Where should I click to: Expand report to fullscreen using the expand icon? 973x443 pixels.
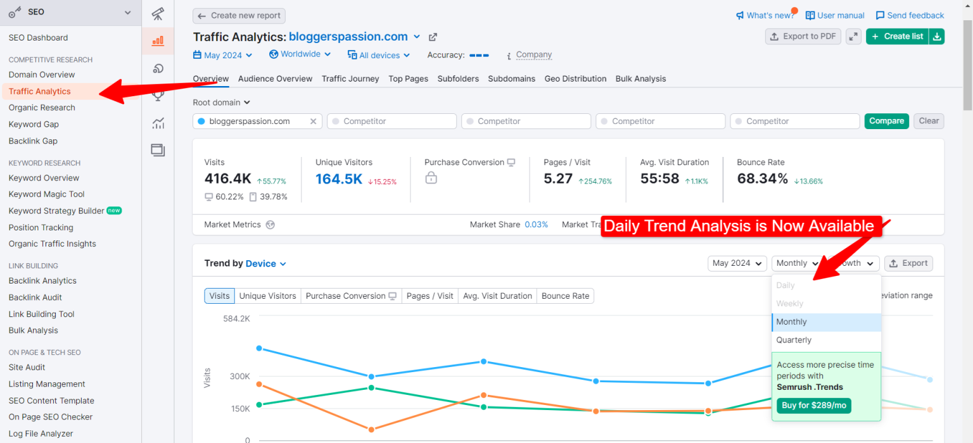pos(853,37)
